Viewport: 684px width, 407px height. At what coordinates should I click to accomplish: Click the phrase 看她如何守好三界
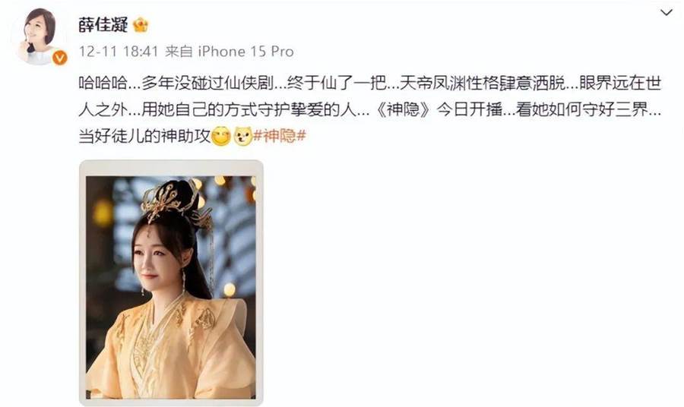(x=582, y=110)
